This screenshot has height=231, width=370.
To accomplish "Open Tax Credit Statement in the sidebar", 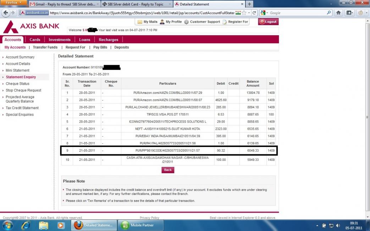I will coord(22,108).
